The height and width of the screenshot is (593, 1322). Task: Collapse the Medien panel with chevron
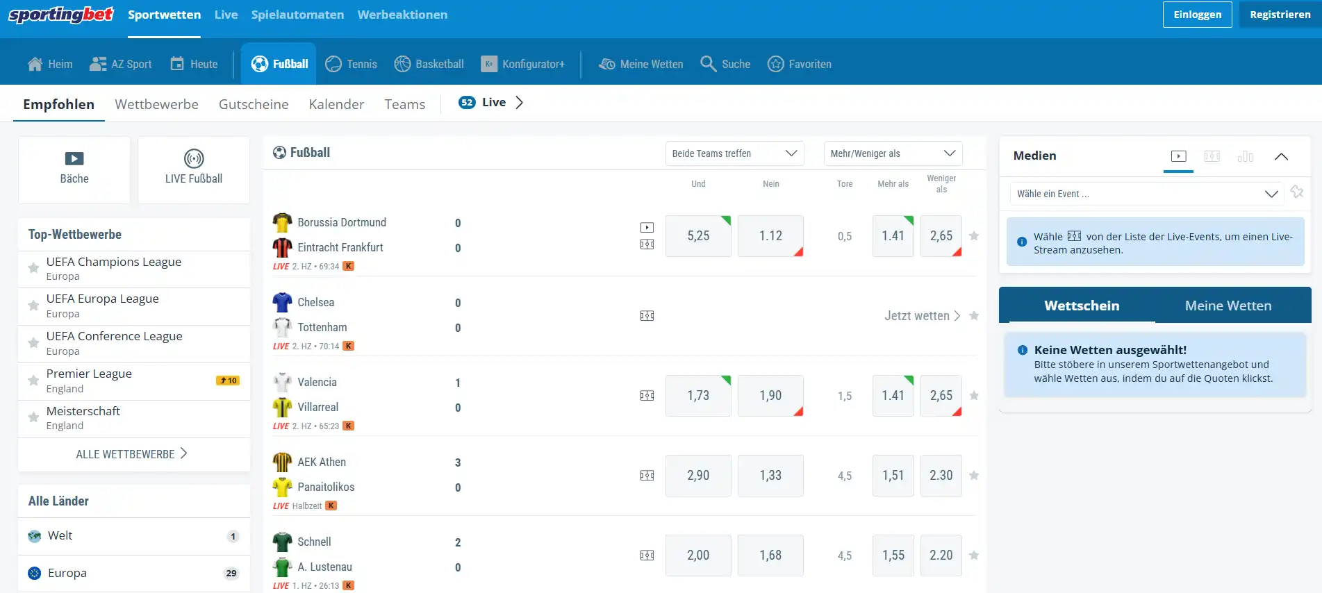coord(1281,156)
